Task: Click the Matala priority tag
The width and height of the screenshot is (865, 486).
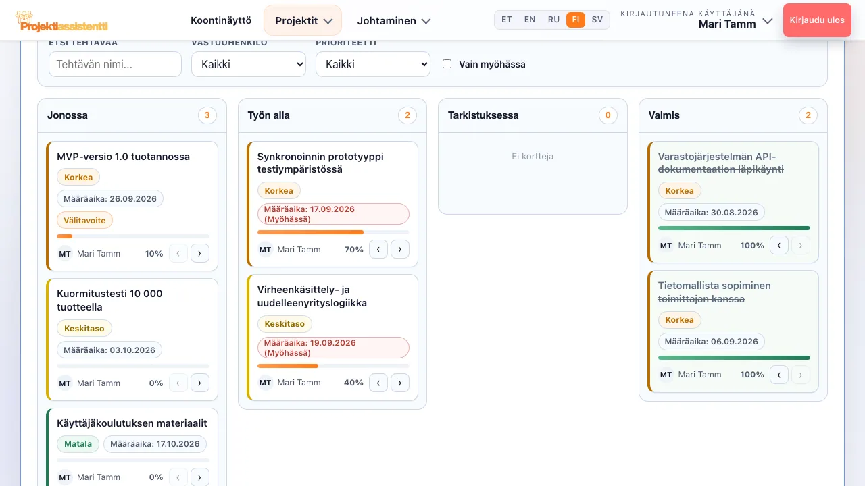Action: point(78,444)
